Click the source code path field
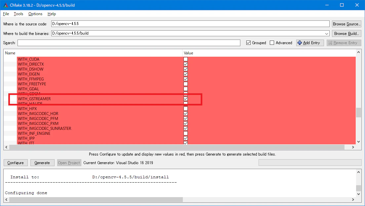Image resolution: width=365 pixels, height=206 pixels. coord(190,24)
